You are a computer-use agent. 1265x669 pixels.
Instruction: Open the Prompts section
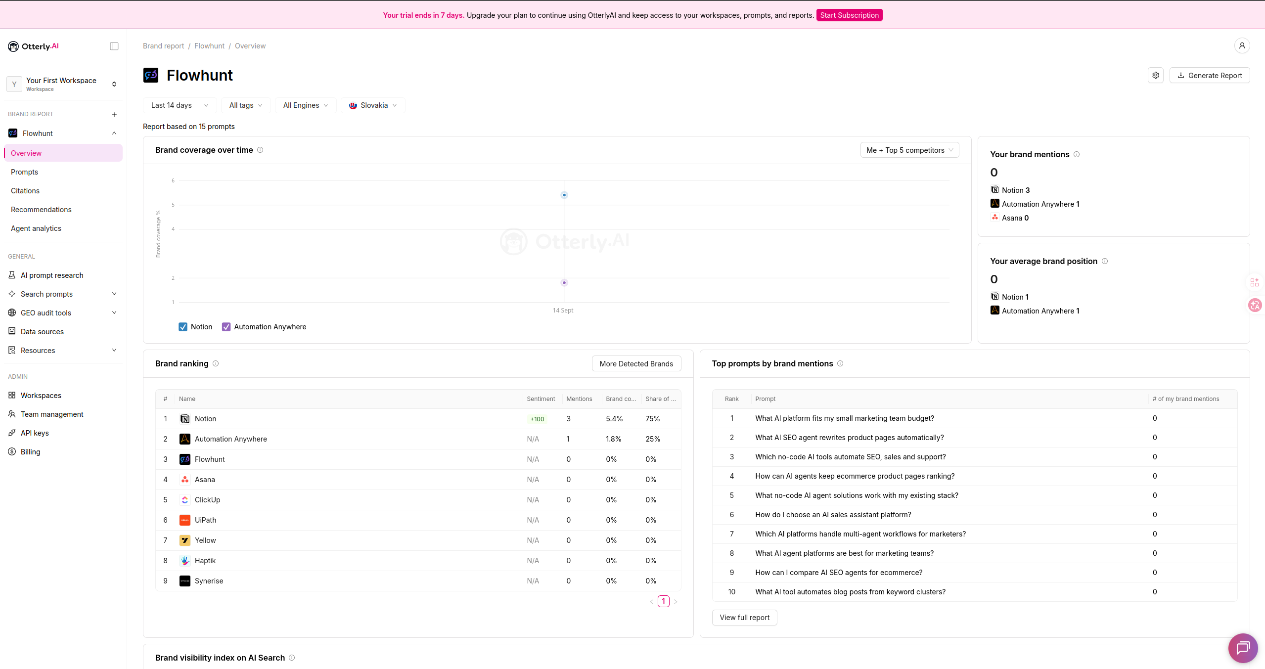coord(63,172)
